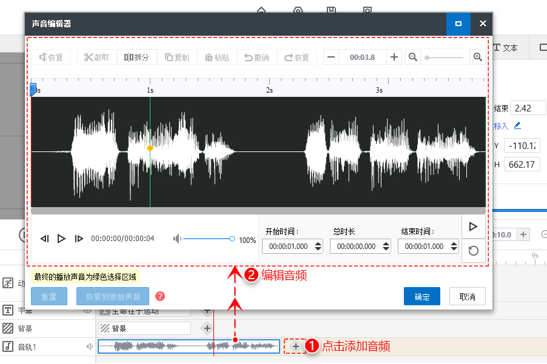Select the 截取 (cut) tool
The width and height of the screenshot is (547, 364).
click(96, 56)
